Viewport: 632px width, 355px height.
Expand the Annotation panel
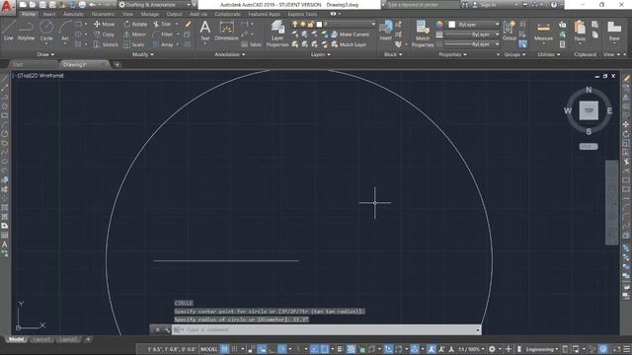(x=229, y=54)
